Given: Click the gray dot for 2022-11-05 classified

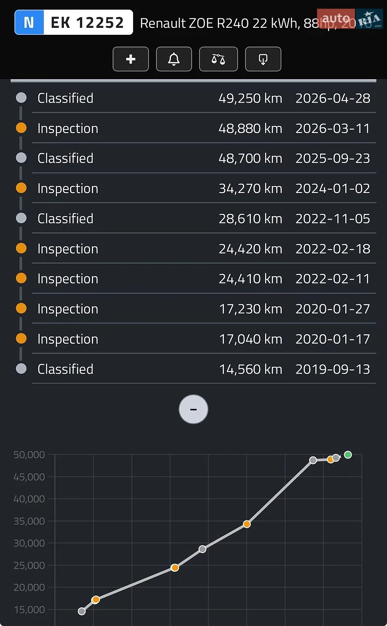Looking at the screenshot, I should [21, 218].
